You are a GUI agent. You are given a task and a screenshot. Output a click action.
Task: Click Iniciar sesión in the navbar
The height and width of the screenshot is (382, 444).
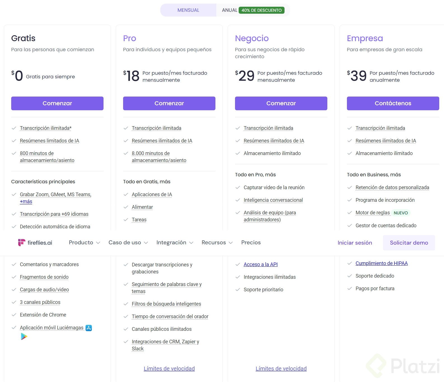pyautogui.click(x=355, y=243)
